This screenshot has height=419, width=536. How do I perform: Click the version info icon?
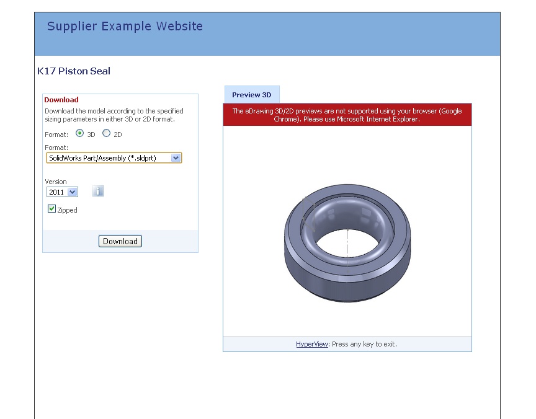(98, 192)
